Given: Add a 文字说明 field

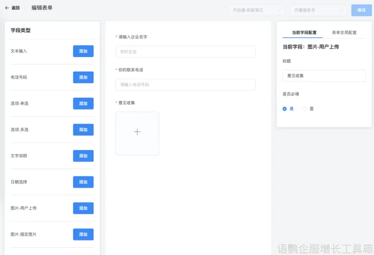Looking at the screenshot, I should [x=83, y=156].
